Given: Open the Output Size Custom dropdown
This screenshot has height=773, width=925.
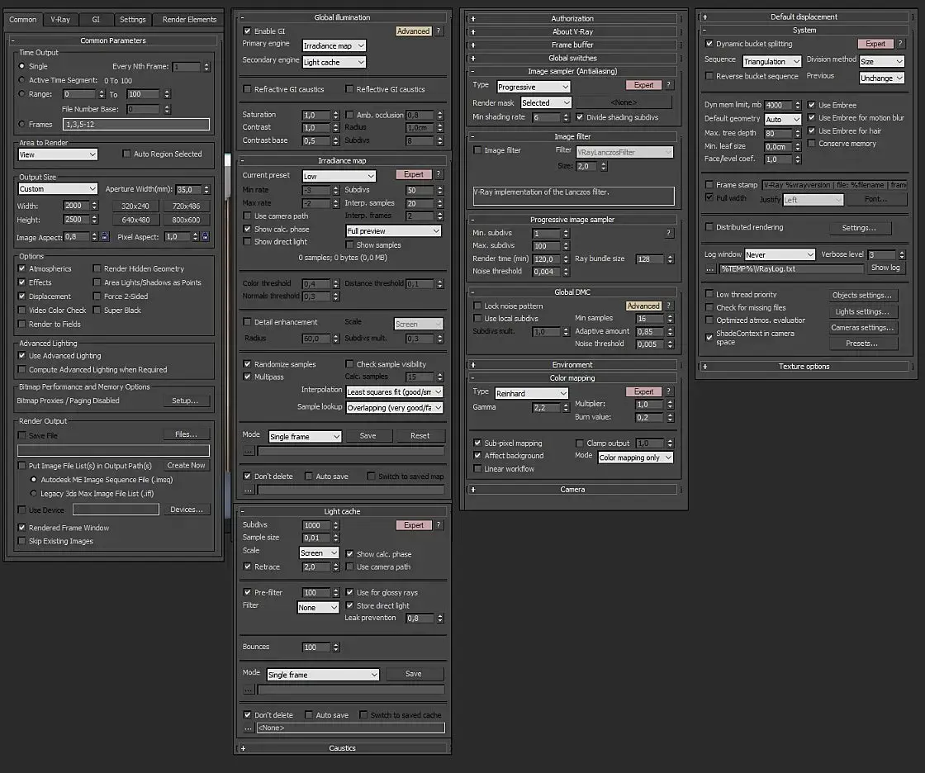Looking at the screenshot, I should tap(58, 189).
